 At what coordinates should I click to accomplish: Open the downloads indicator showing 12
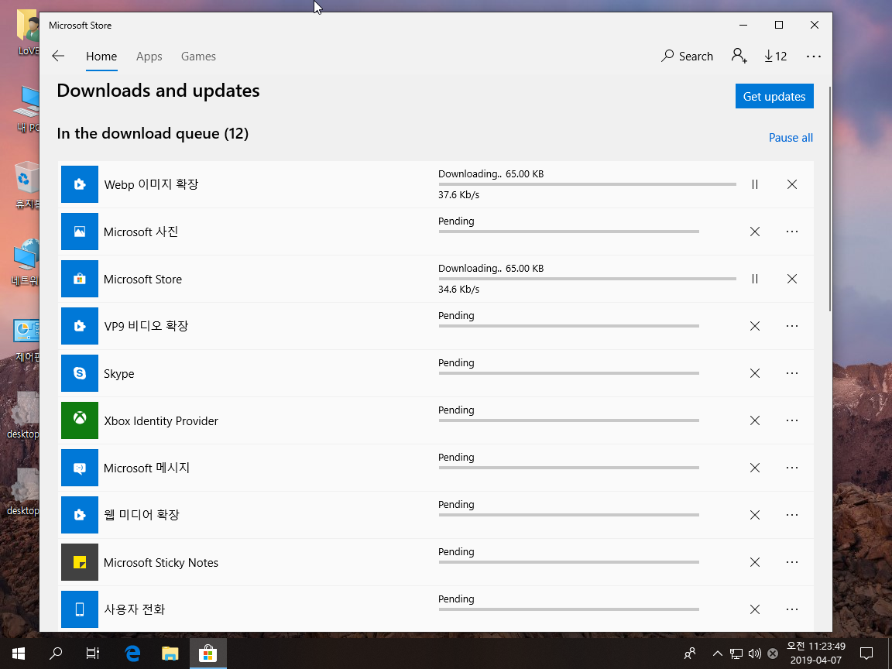tap(775, 56)
